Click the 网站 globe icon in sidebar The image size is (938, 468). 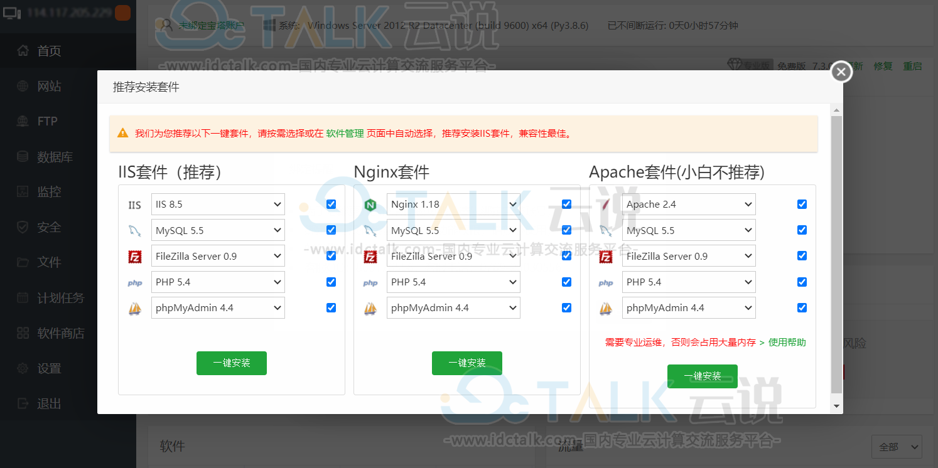point(23,86)
